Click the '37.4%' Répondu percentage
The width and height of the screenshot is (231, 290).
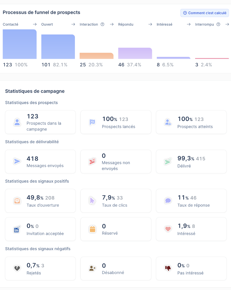tap(134, 65)
